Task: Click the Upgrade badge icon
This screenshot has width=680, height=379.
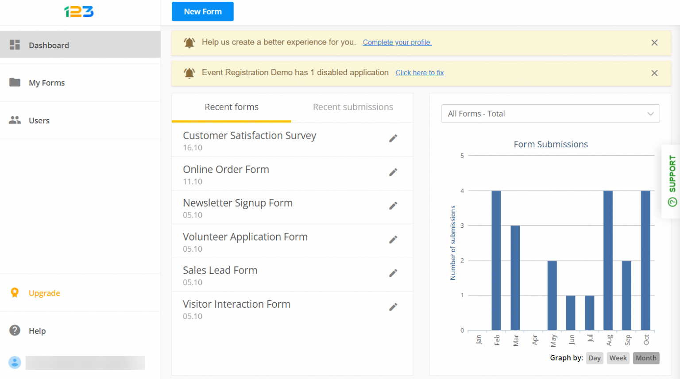Action: (15, 293)
